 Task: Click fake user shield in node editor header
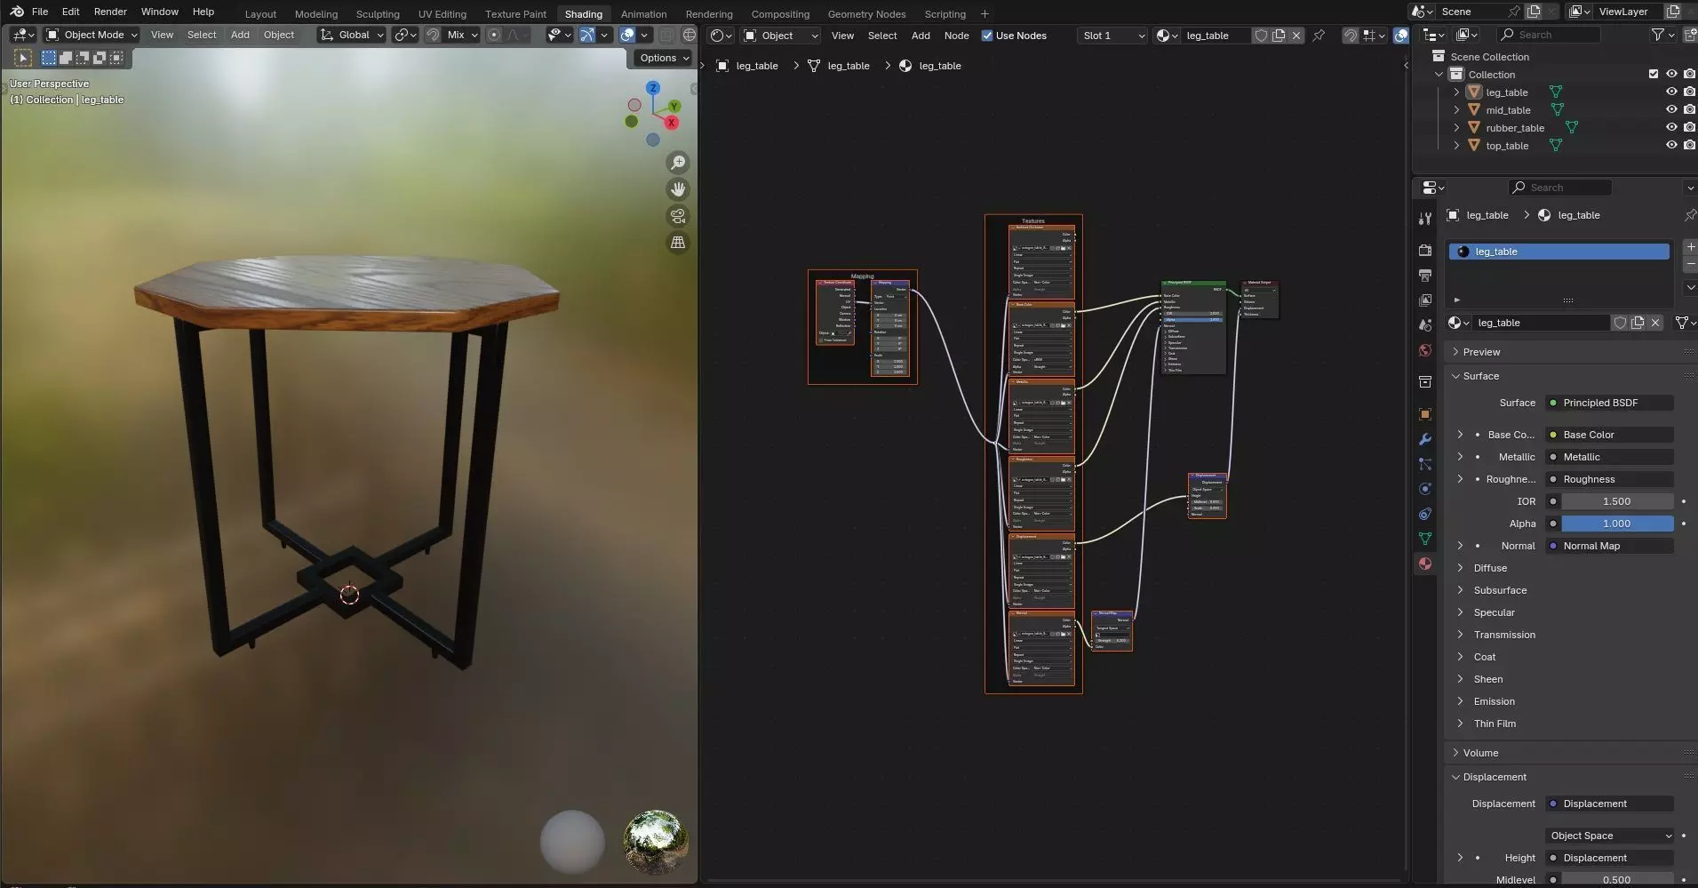click(1261, 36)
